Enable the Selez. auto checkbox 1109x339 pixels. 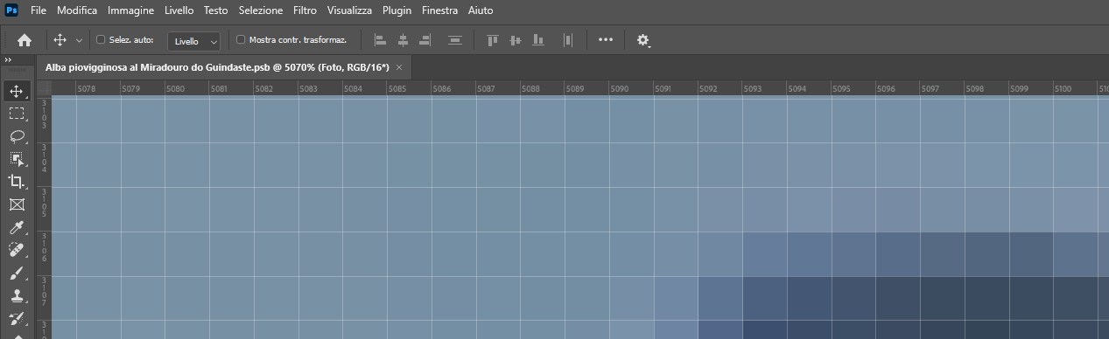[100, 39]
